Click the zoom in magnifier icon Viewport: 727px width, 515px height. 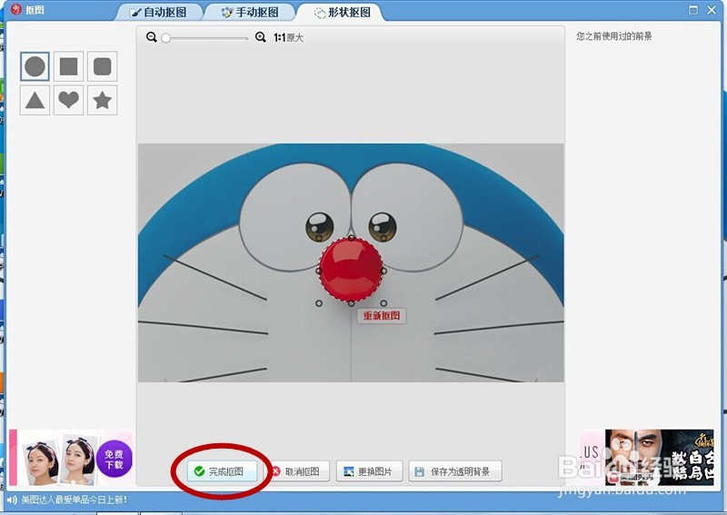pos(261,37)
